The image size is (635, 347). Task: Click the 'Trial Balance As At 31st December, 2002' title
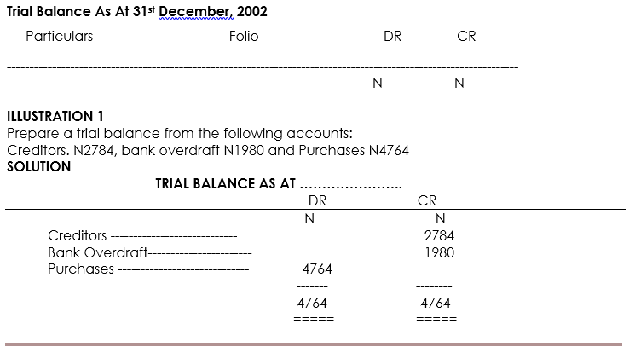click(136, 12)
